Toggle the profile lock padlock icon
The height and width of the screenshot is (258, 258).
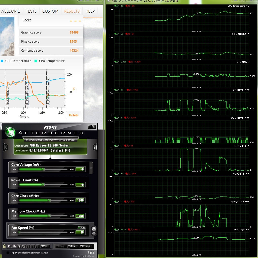(4, 246)
